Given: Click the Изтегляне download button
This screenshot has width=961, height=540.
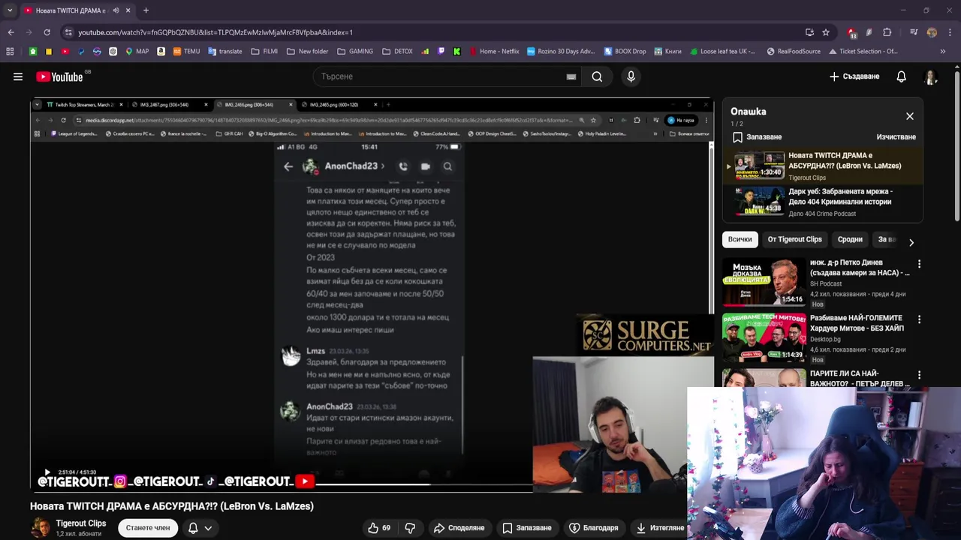Looking at the screenshot, I should (x=659, y=528).
